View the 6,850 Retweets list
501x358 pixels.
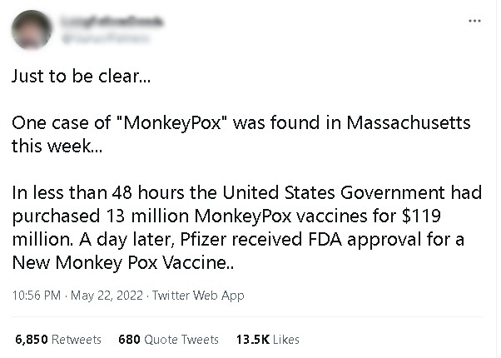pyautogui.click(x=58, y=340)
